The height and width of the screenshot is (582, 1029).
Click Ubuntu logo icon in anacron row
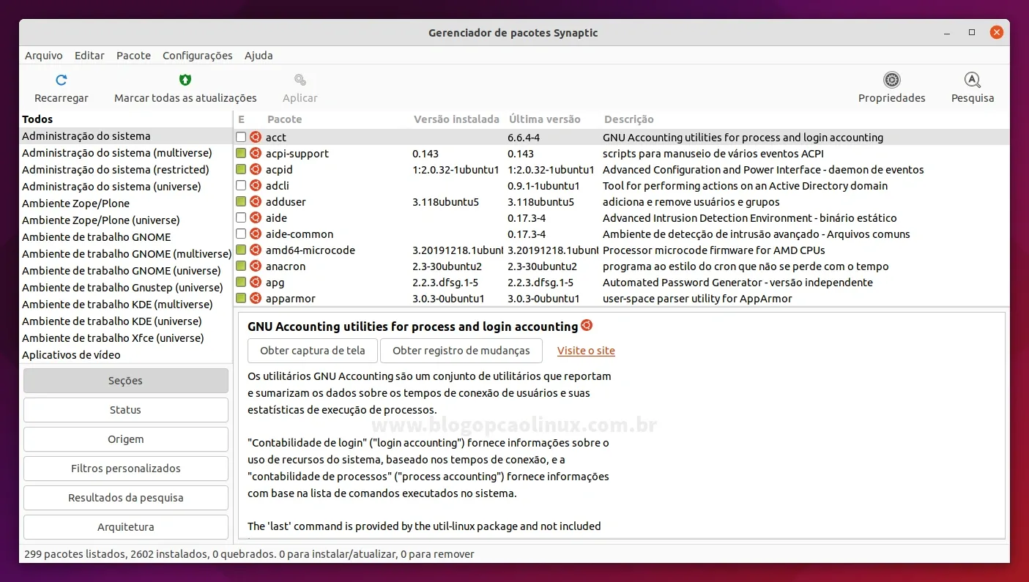click(x=256, y=266)
